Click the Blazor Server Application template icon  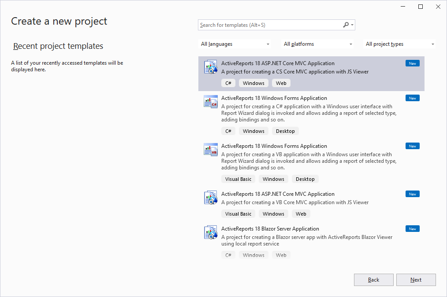tap(211, 232)
